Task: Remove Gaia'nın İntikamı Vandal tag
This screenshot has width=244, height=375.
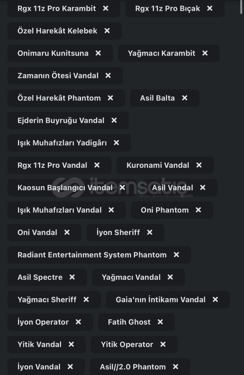Action: tap(215, 299)
